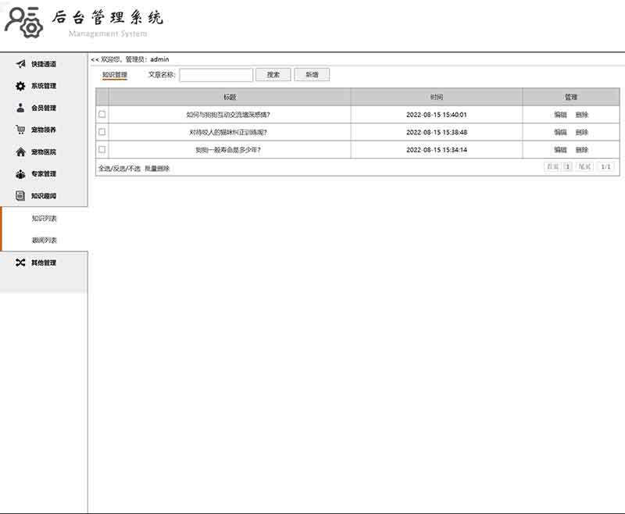Click 编辑 for the 15:40:01 article
Viewport: 625px width, 514px height.
[560, 115]
